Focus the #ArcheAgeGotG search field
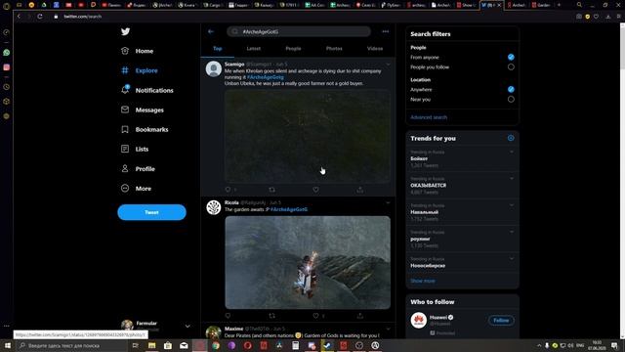 [x=299, y=31]
